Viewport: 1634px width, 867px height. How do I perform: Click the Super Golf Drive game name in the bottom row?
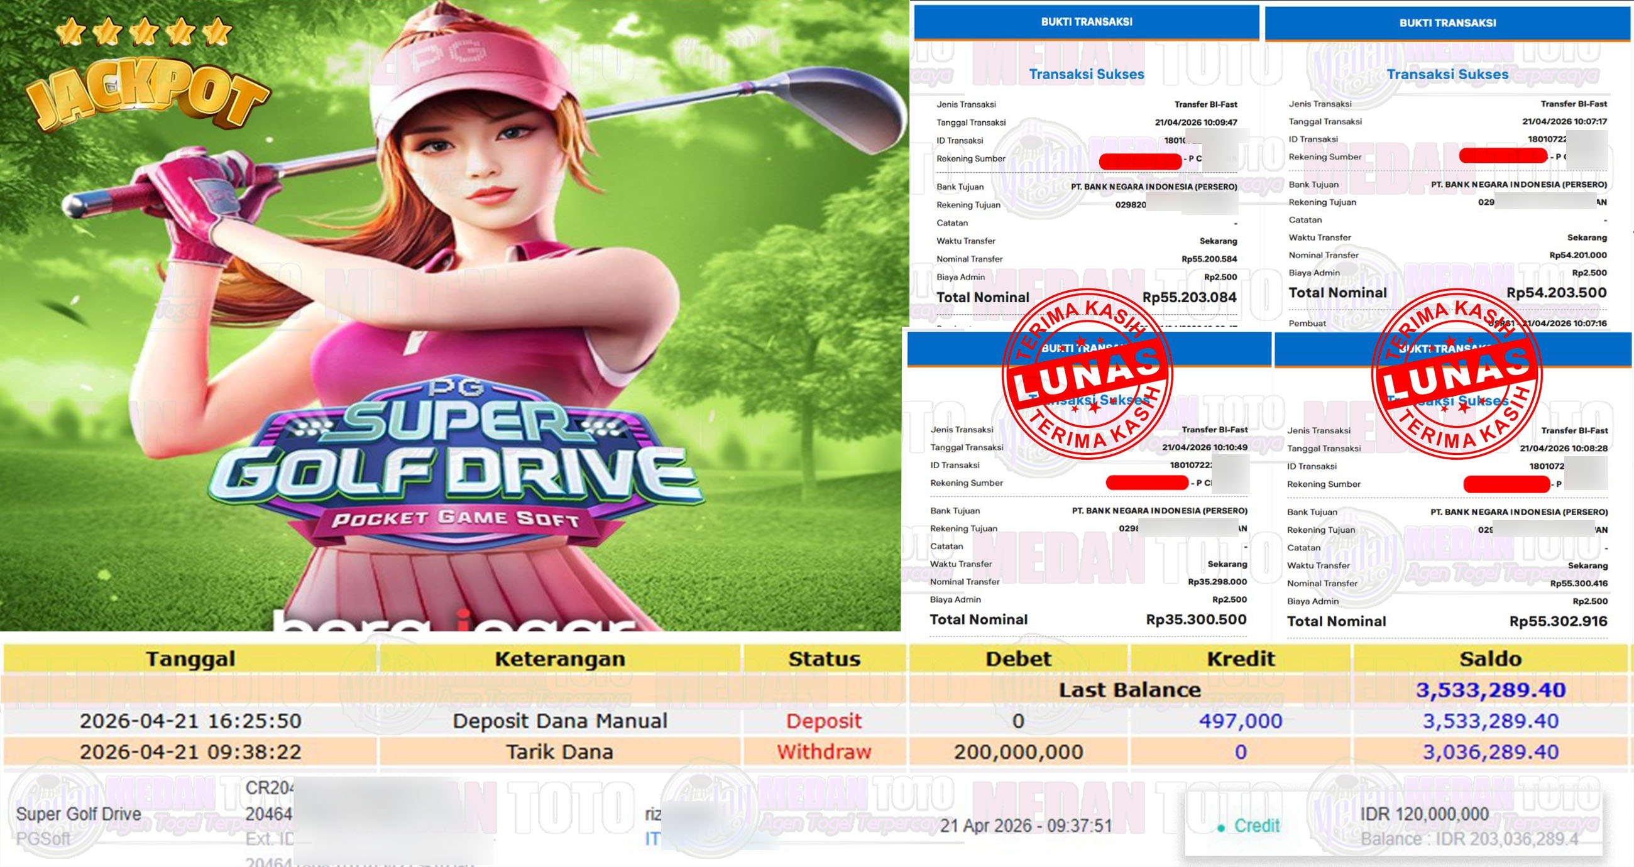tap(79, 814)
